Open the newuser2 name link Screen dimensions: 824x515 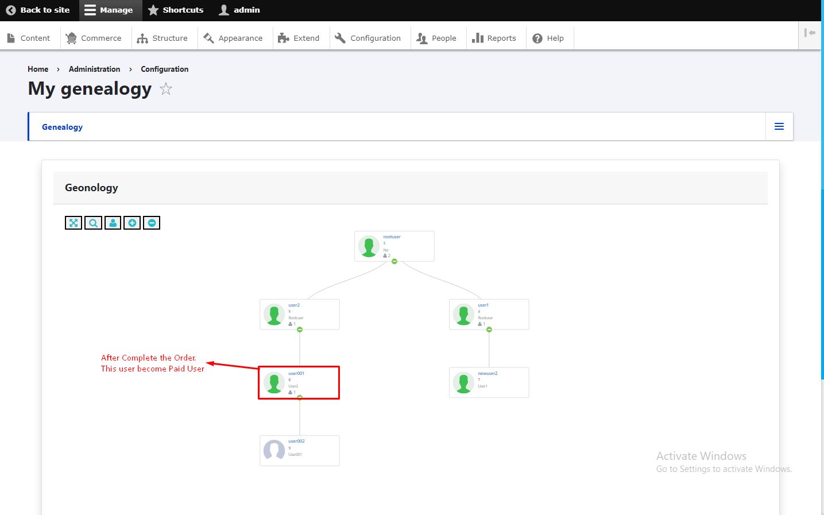click(488, 373)
